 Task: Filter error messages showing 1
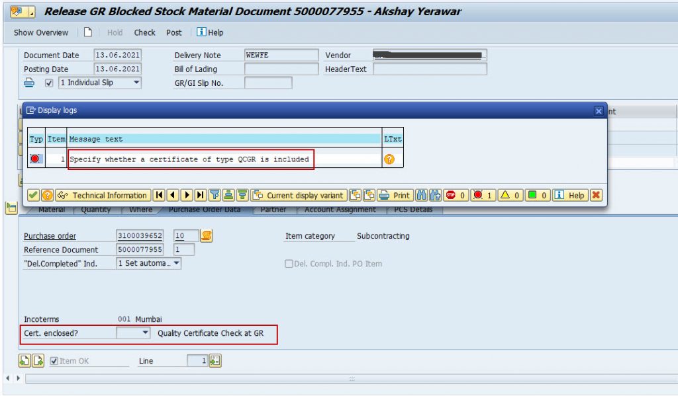(x=483, y=195)
